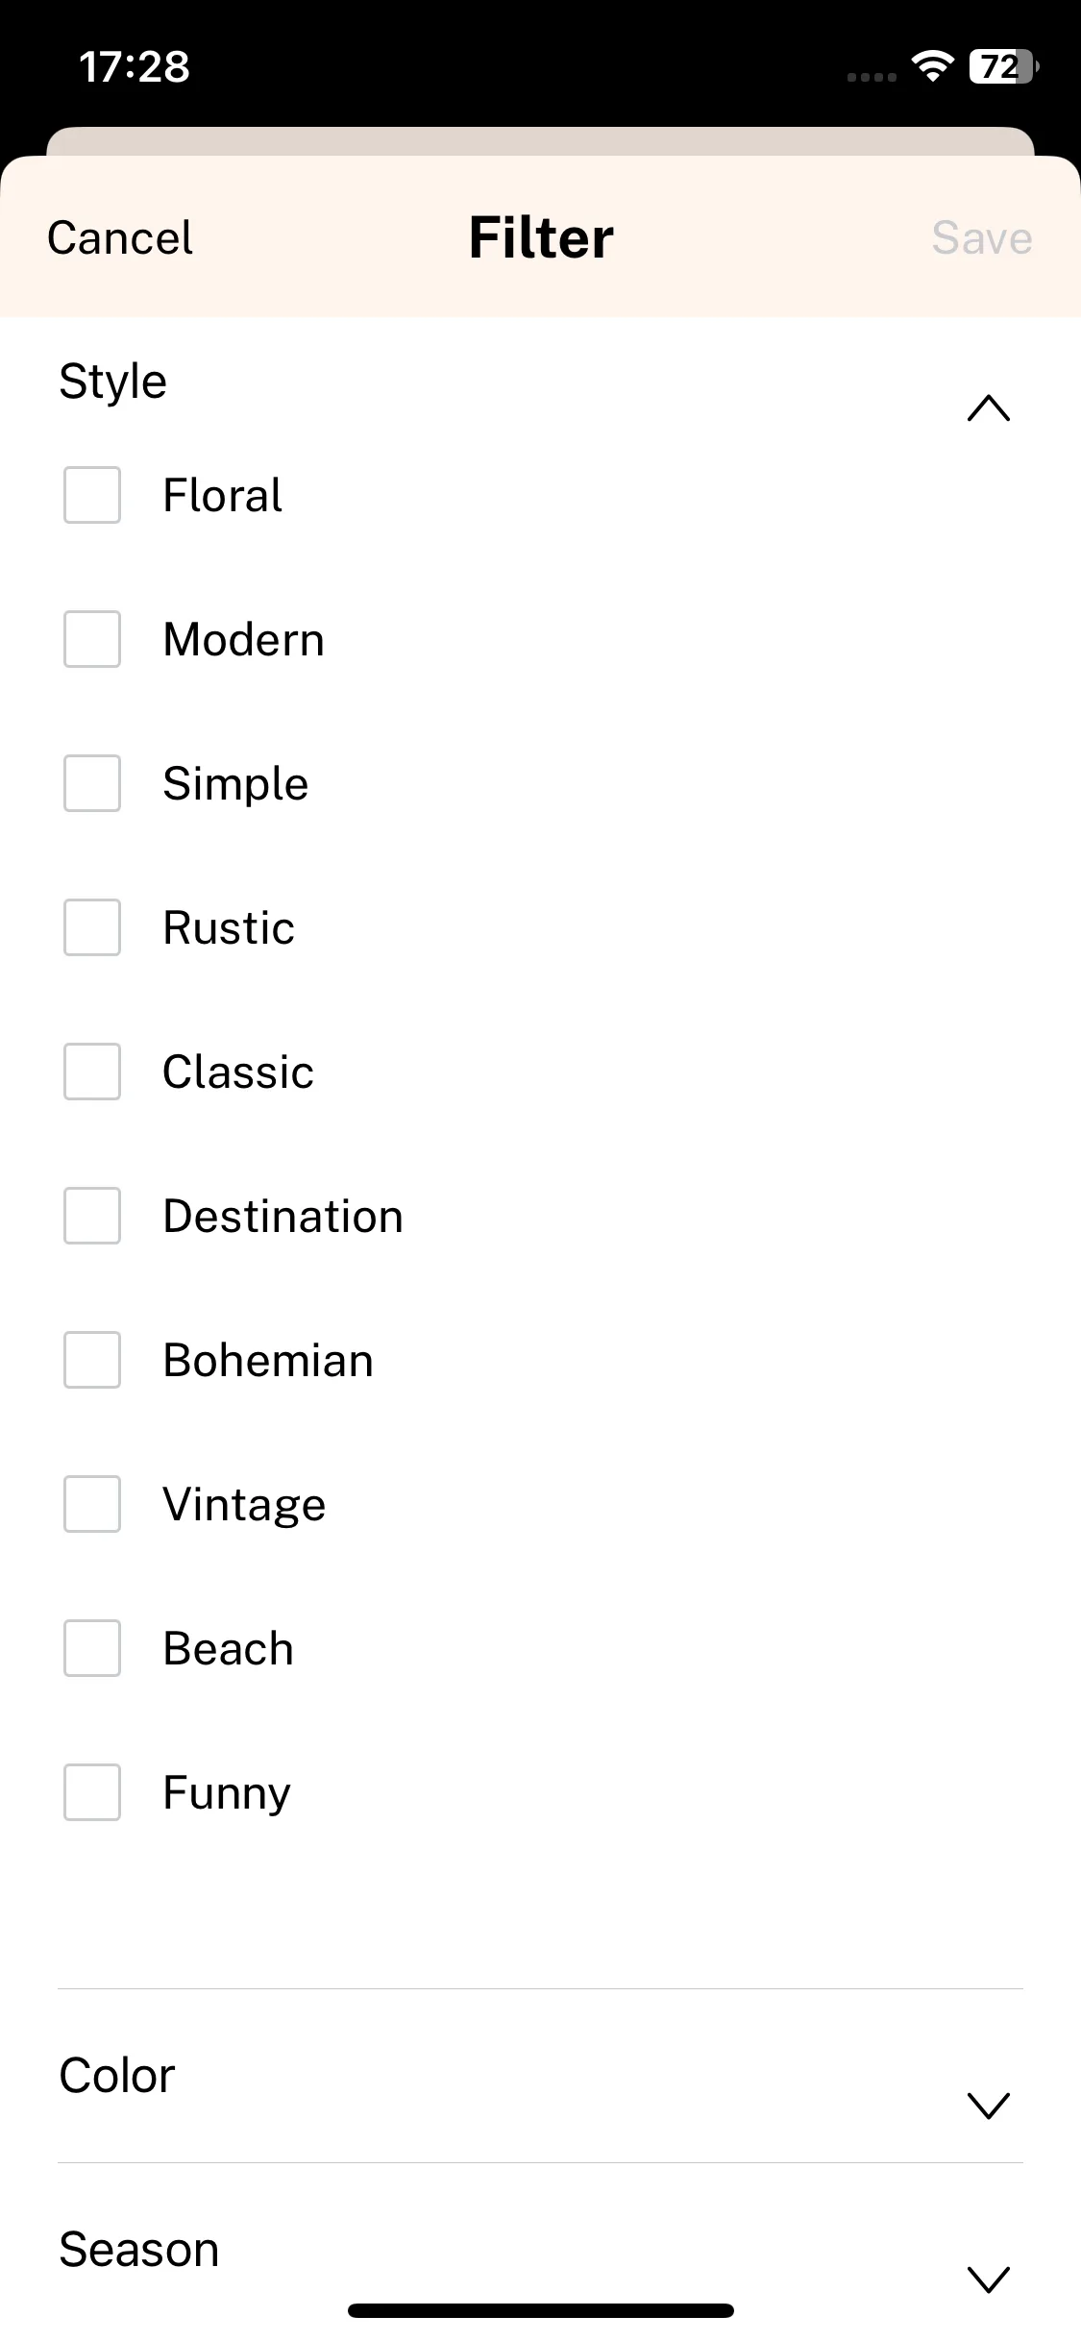The width and height of the screenshot is (1081, 2341).
Task: Tap the Color section header
Action: [540, 2076]
